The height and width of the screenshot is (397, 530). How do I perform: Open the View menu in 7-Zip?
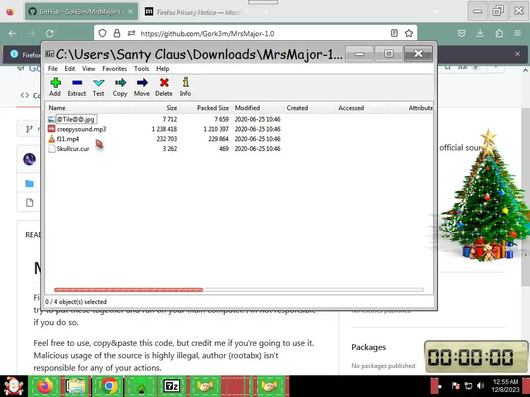[x=89, y=69]
